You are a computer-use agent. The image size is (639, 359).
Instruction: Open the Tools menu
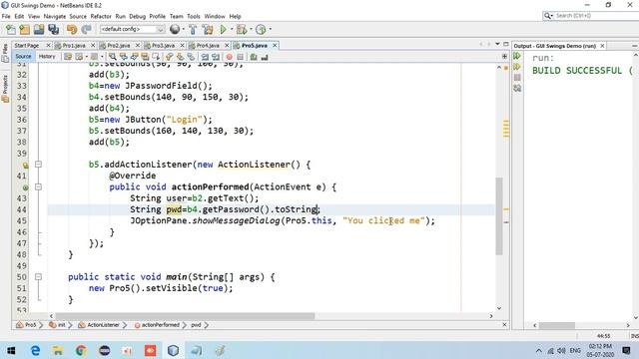pos(194,16)
